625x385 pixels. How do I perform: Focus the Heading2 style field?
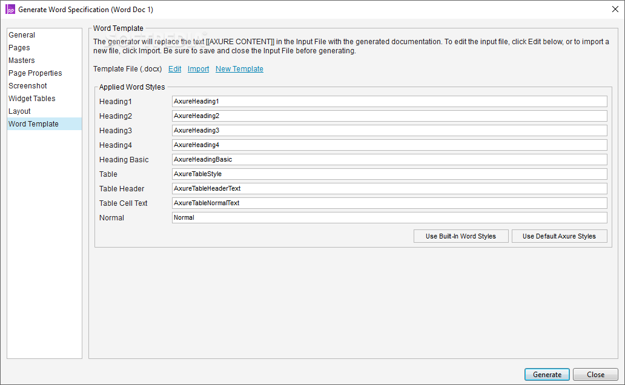(389, 116)
